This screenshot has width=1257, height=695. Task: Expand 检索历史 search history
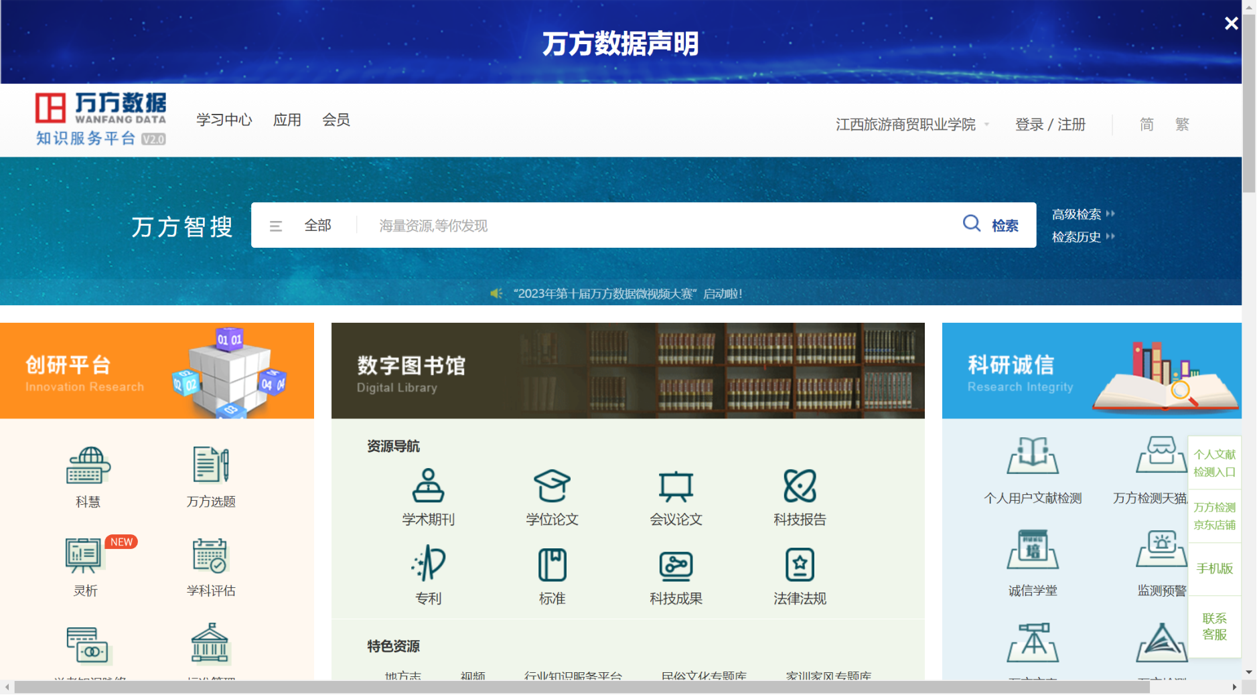tap(1083, 237)
